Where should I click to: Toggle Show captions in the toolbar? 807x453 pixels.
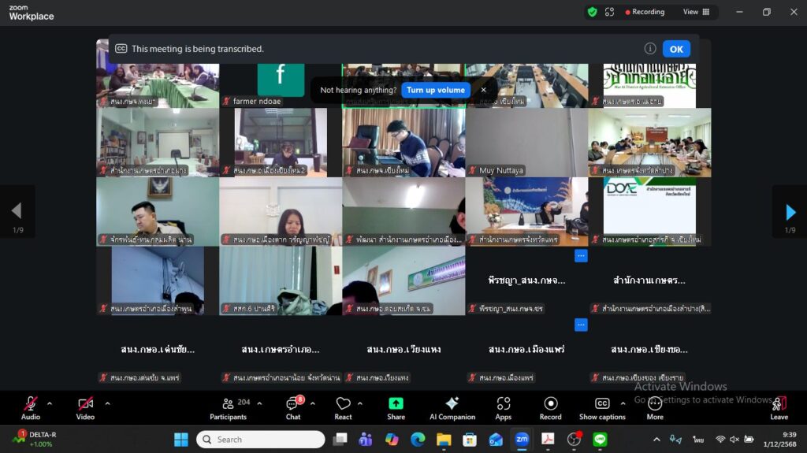pyautogui.click(x=602, y=407)
